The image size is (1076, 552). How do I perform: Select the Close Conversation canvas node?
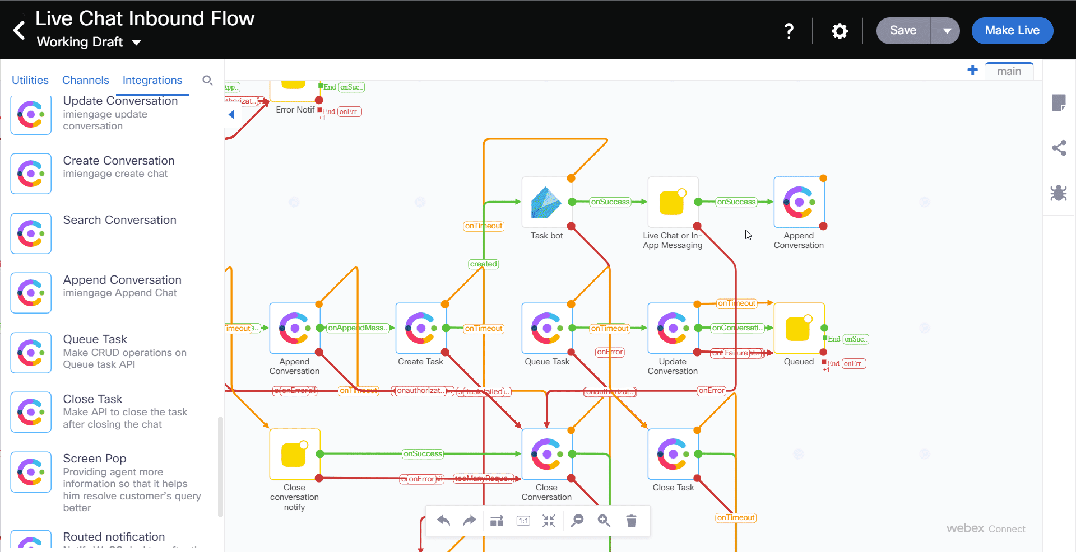coord(546,454)
